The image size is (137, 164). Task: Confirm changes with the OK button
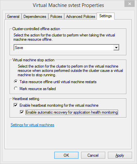click(x=66, y=155)
